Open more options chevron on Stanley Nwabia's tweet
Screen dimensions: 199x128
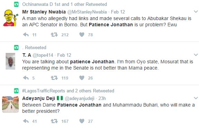click(x=196, y=12)
